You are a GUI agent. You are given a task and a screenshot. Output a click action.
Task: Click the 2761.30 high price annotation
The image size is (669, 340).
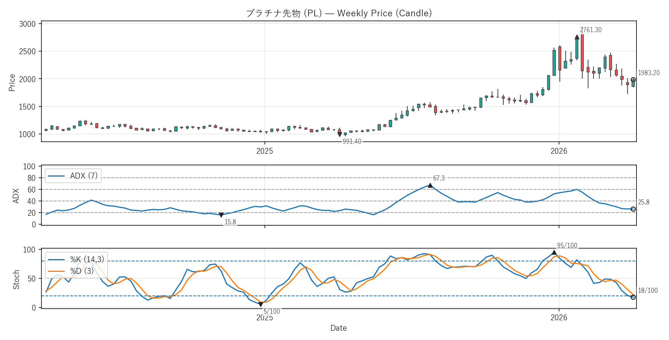(590, 30)
